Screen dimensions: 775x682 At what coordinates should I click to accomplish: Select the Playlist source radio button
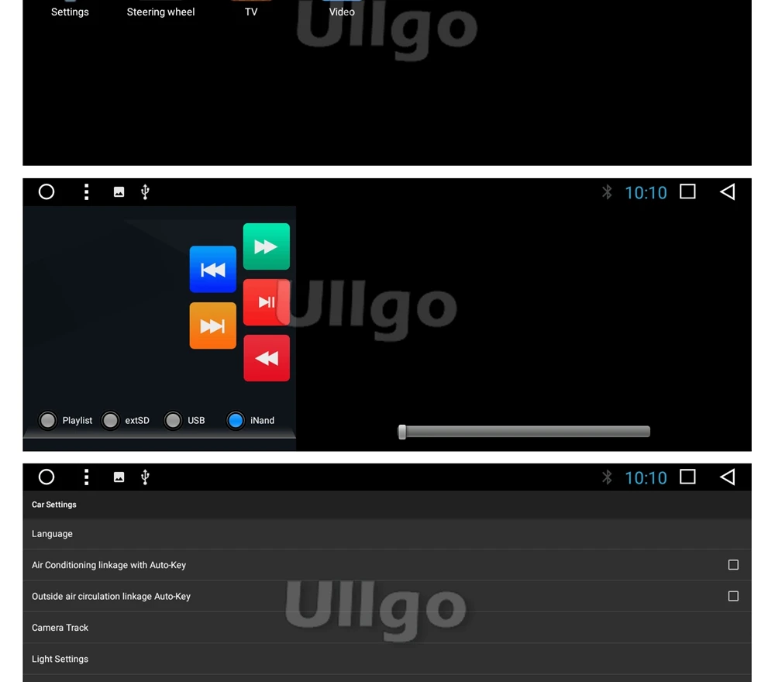(48, 421)
